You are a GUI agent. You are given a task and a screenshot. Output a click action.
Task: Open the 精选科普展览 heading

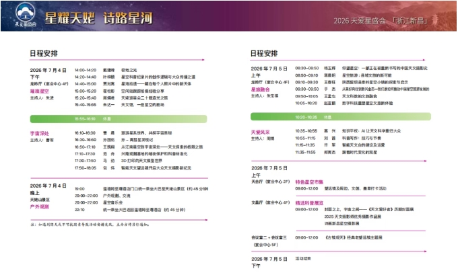pyautogui.click(x=309, y=203)
